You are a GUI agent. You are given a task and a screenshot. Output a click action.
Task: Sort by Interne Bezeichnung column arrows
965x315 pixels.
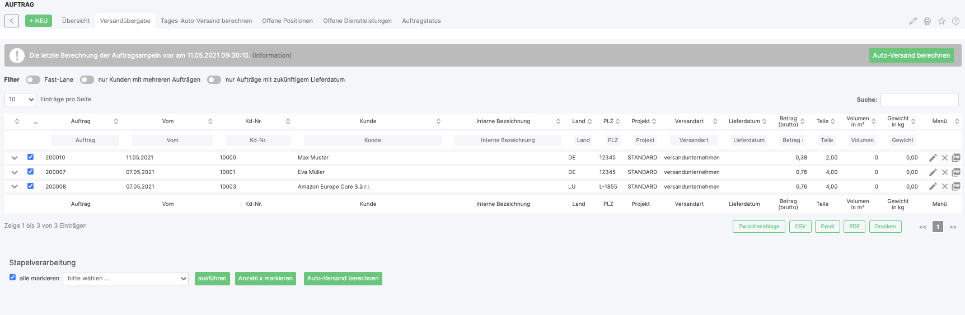(558, 121)
